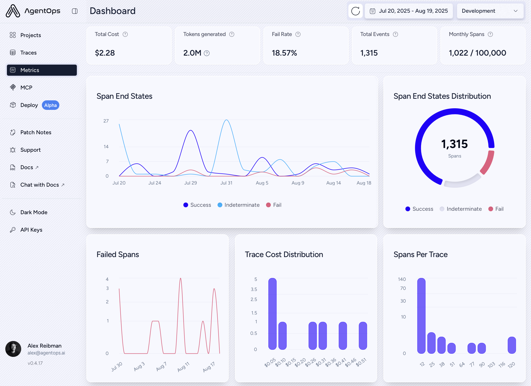Click help icon beside 2.0M tokens value
This screenshot has height=386, width=531.
[207, 53]
